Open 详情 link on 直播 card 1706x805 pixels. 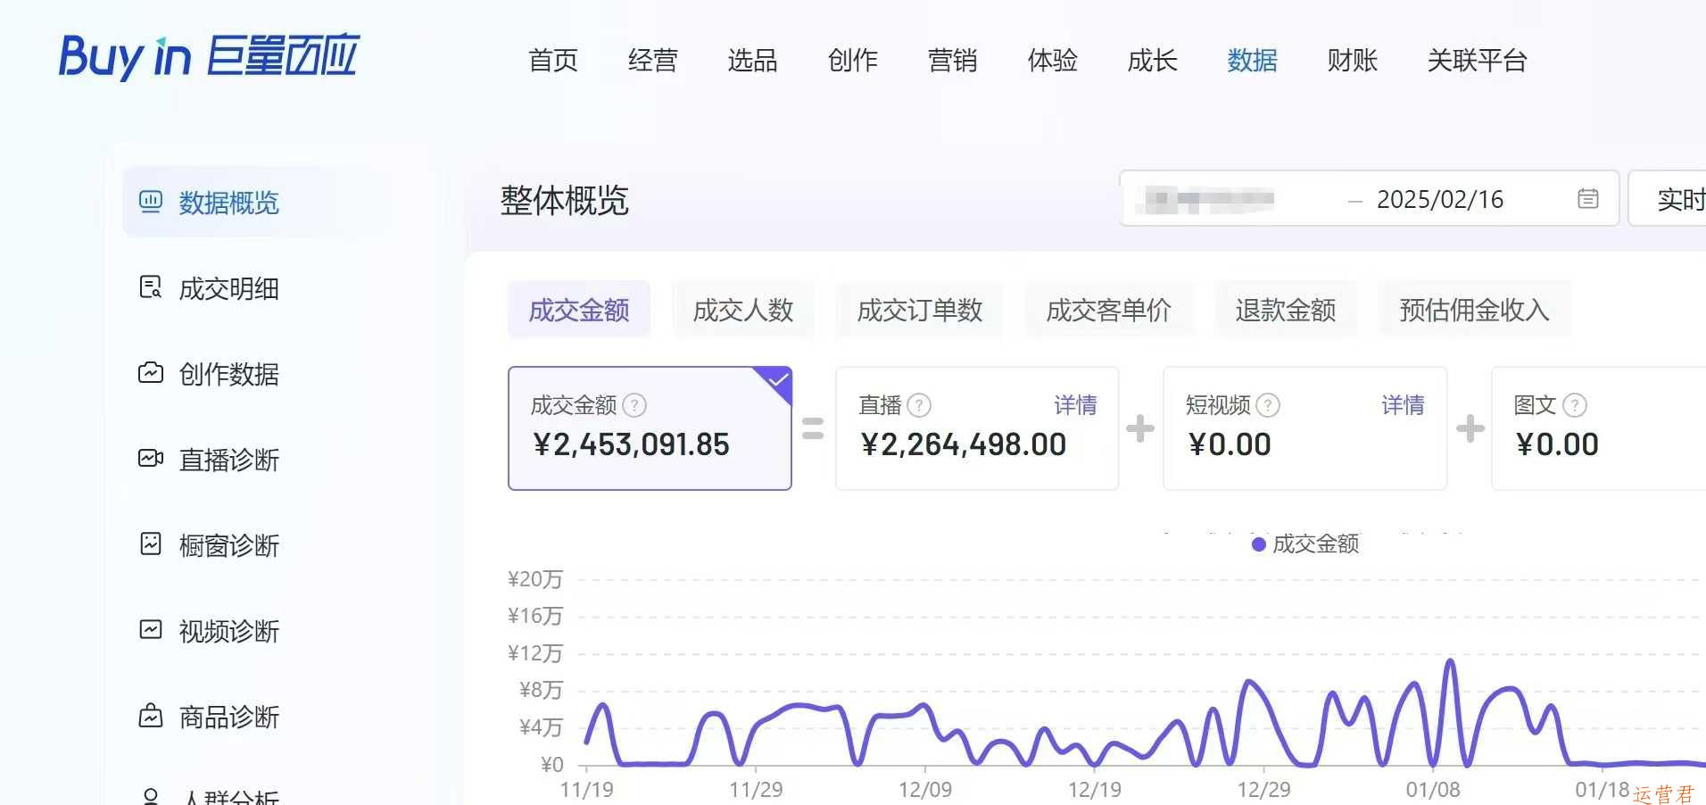pyautogui.click(x=1075, y=405)
